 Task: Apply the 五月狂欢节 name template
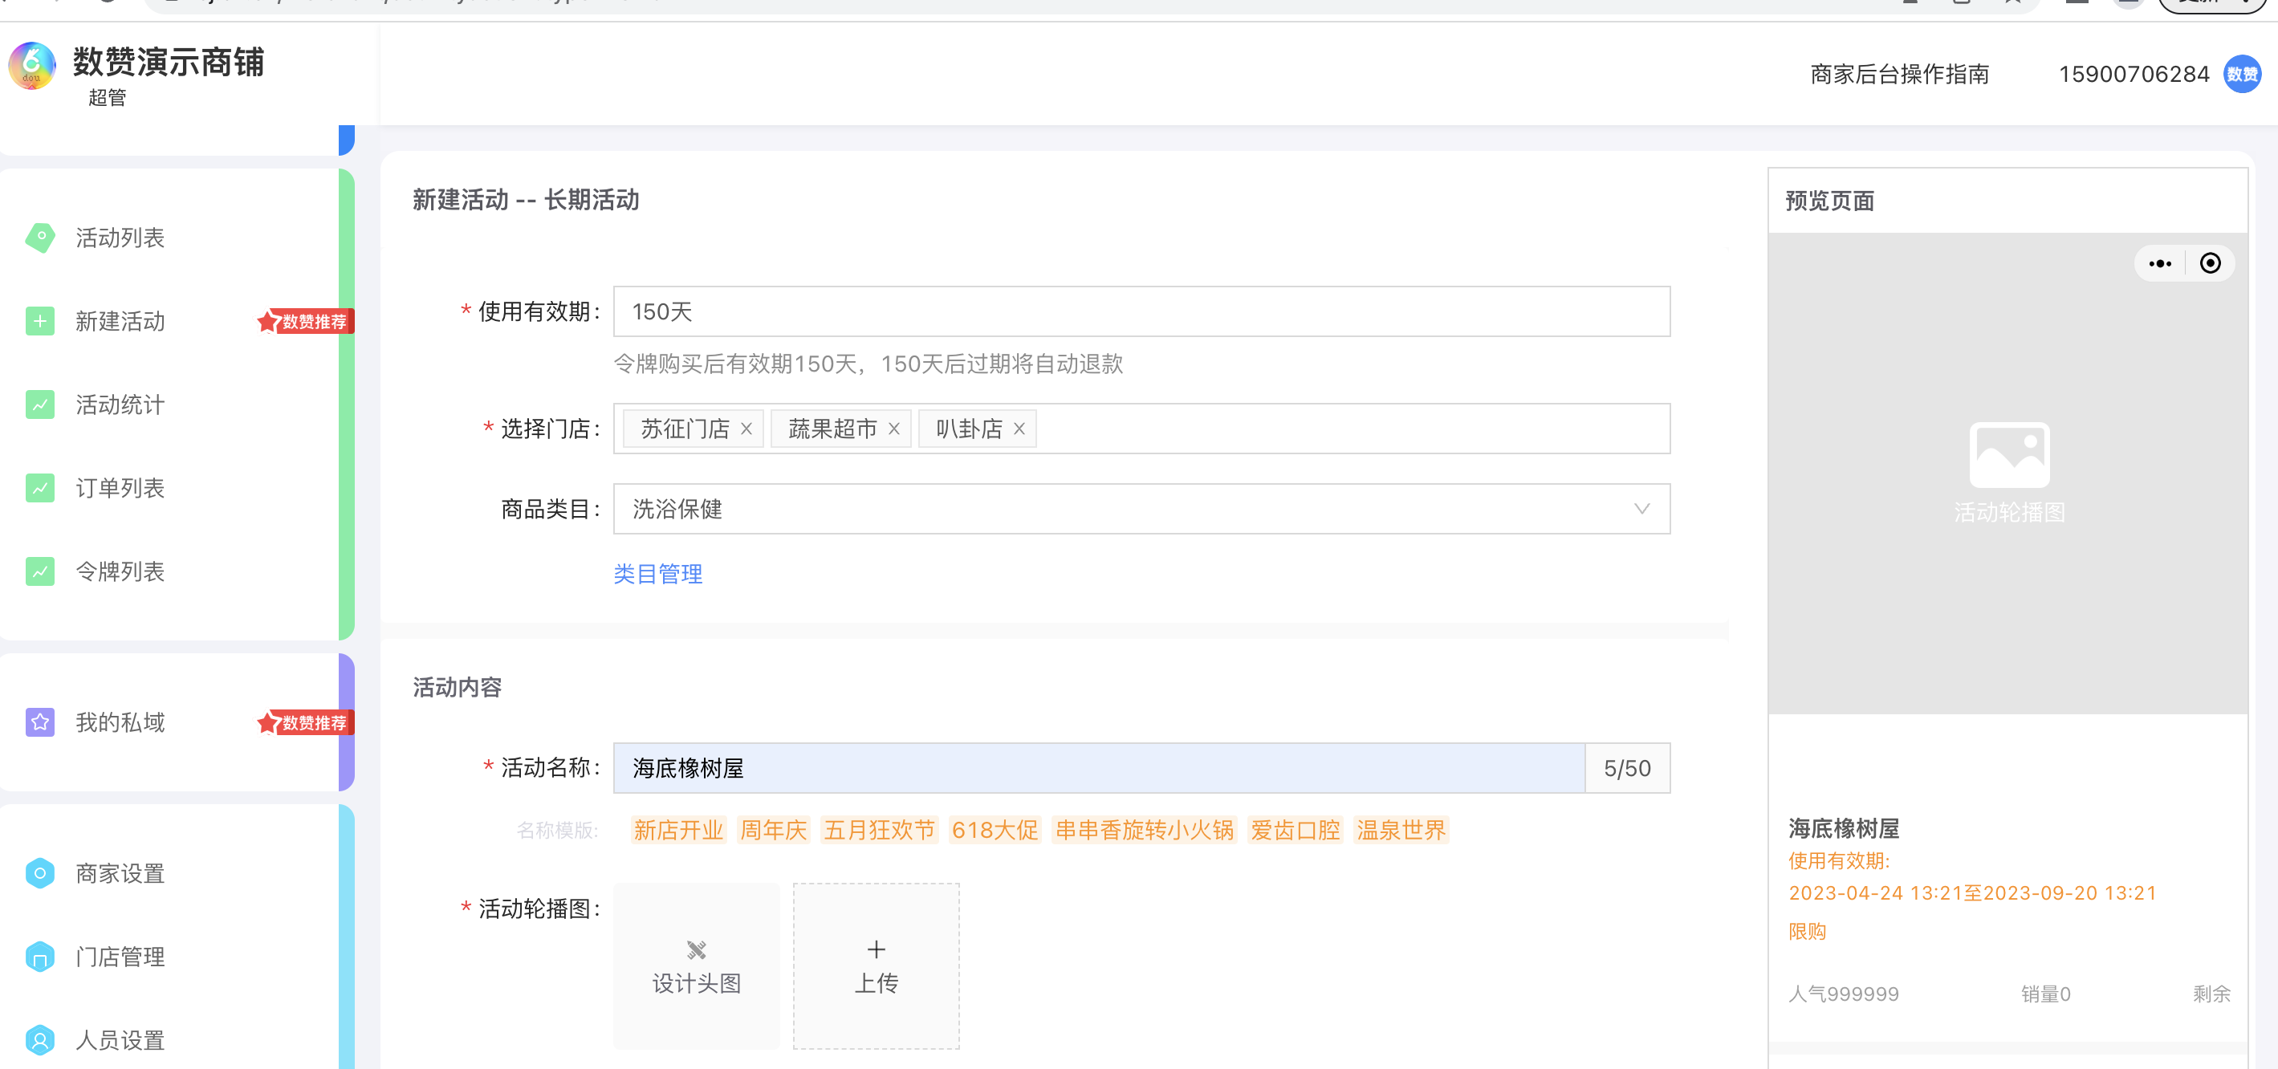(879, 831)
